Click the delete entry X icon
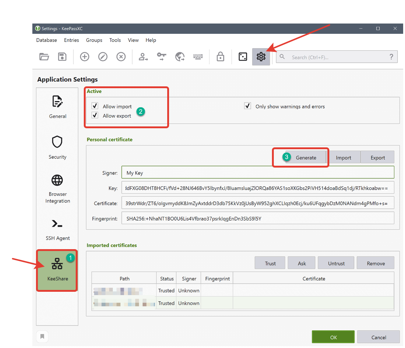 (121, 57)
